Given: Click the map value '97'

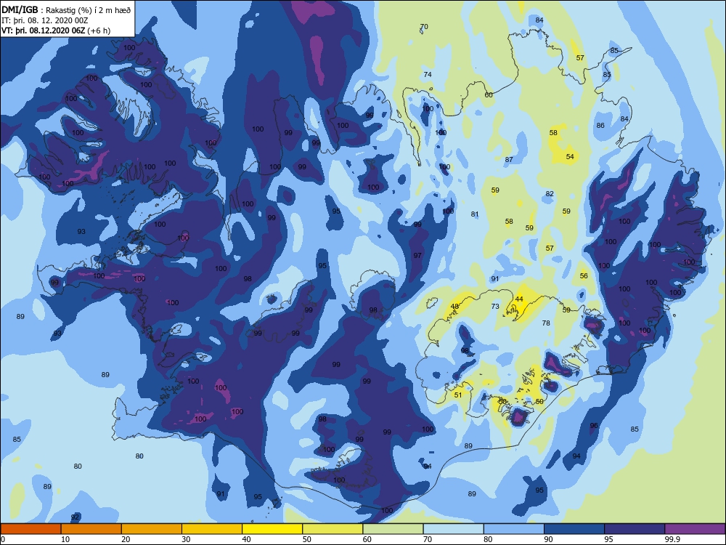Looking at the screenshot, I should coord(417,255).
